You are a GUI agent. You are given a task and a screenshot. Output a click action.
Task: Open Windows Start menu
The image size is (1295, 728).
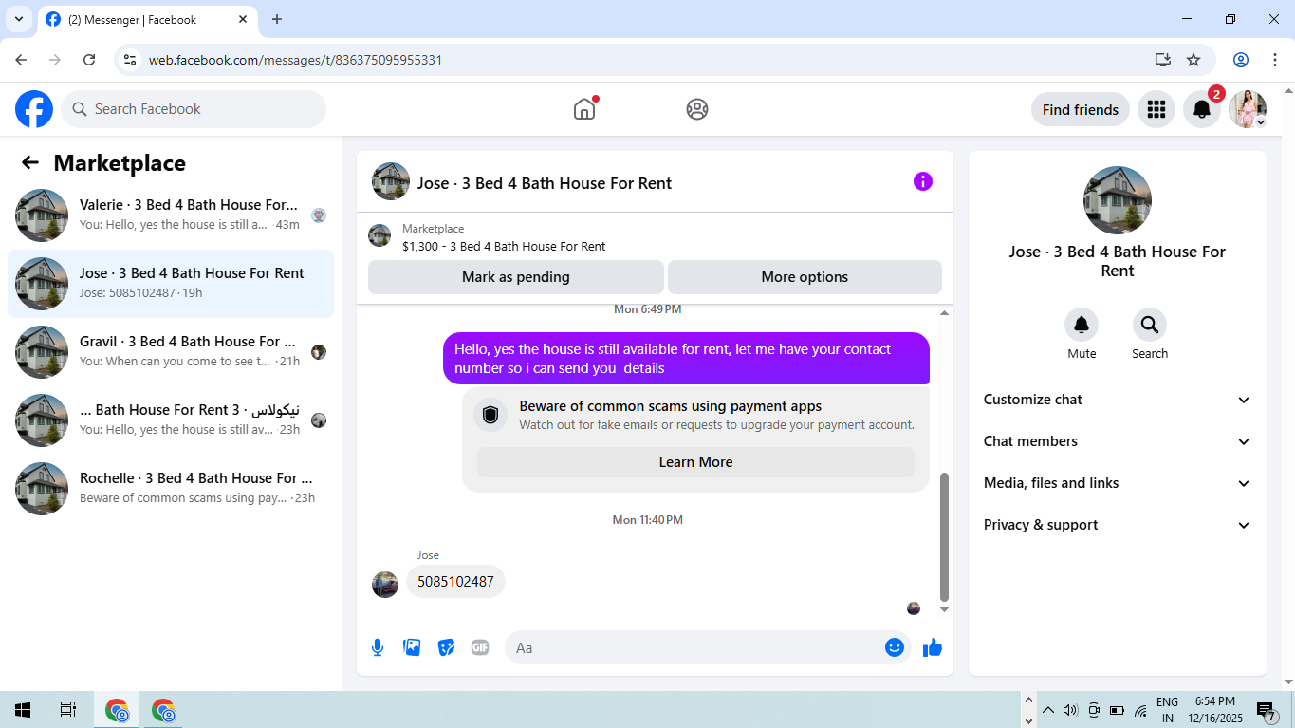pos(23,710)
